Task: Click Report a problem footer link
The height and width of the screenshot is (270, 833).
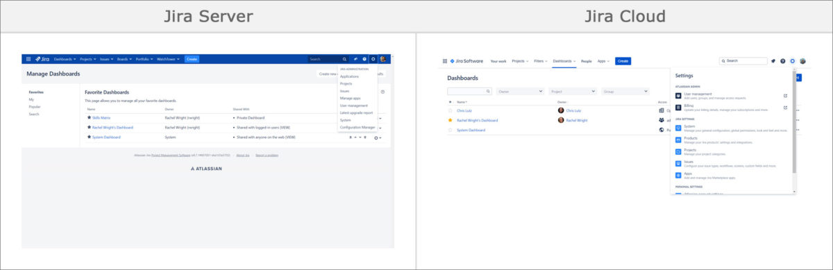Action: tap(267, 155)
